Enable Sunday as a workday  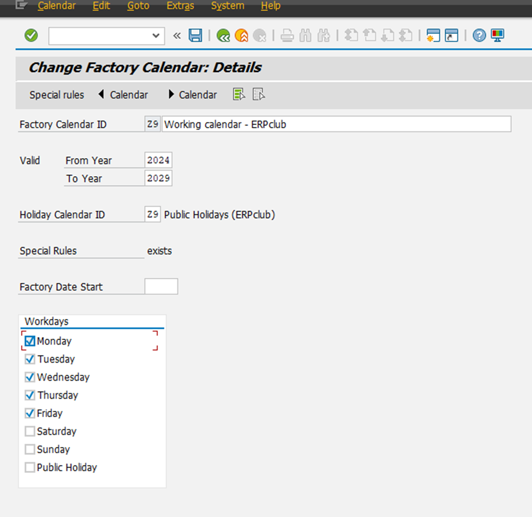30,449
